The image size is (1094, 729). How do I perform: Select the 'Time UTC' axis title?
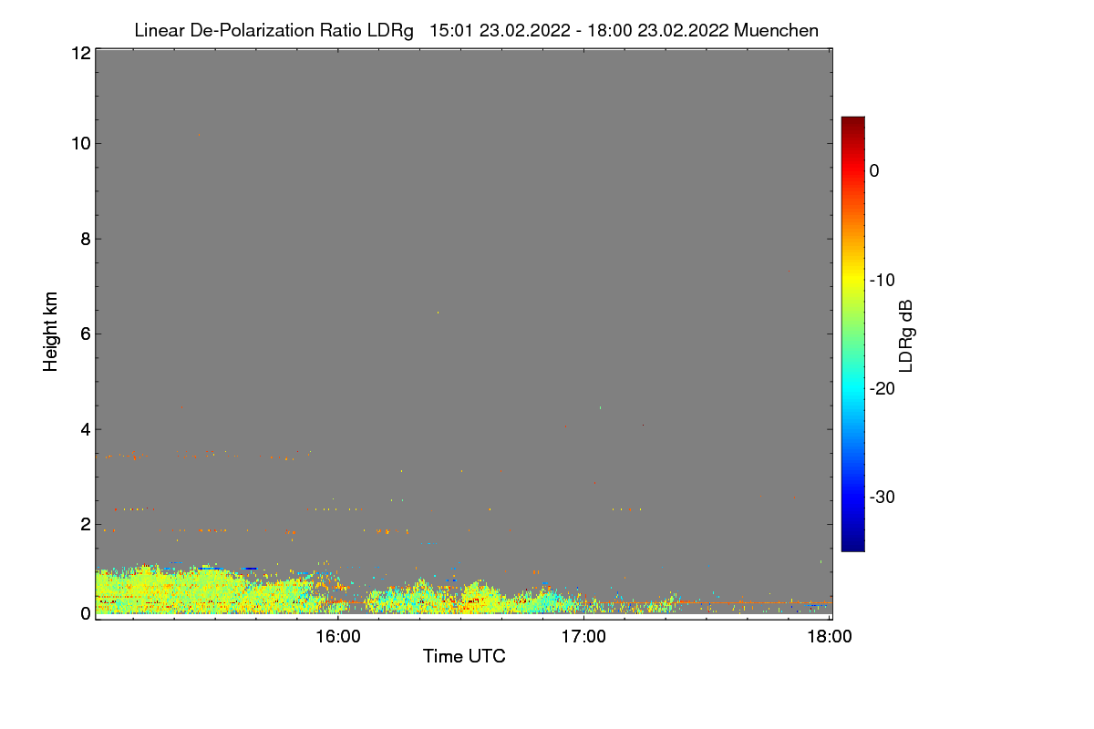coord(464,656)
